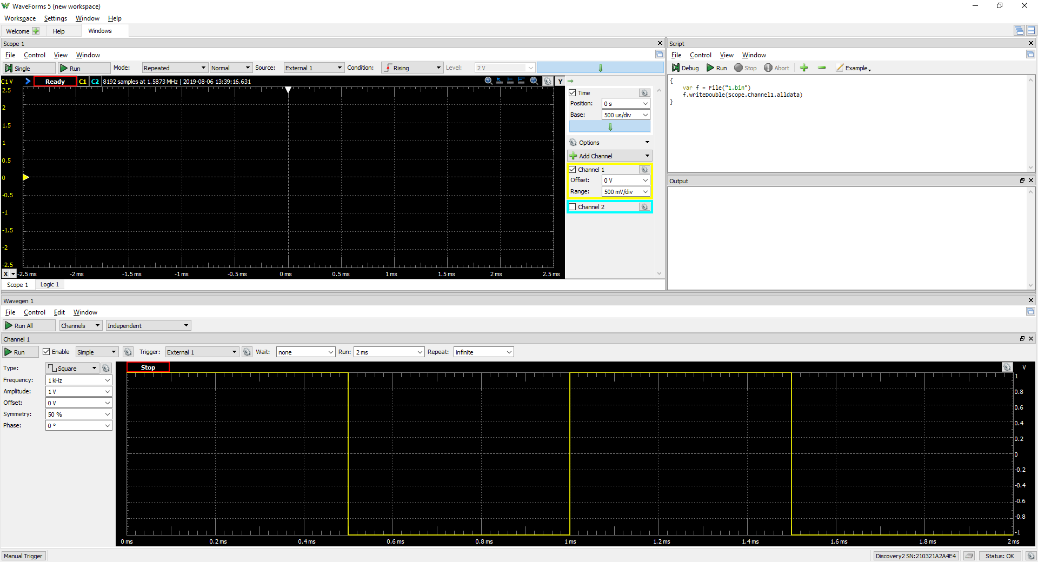Enable the Channel 2 checkbox

[x=573, y=207]
